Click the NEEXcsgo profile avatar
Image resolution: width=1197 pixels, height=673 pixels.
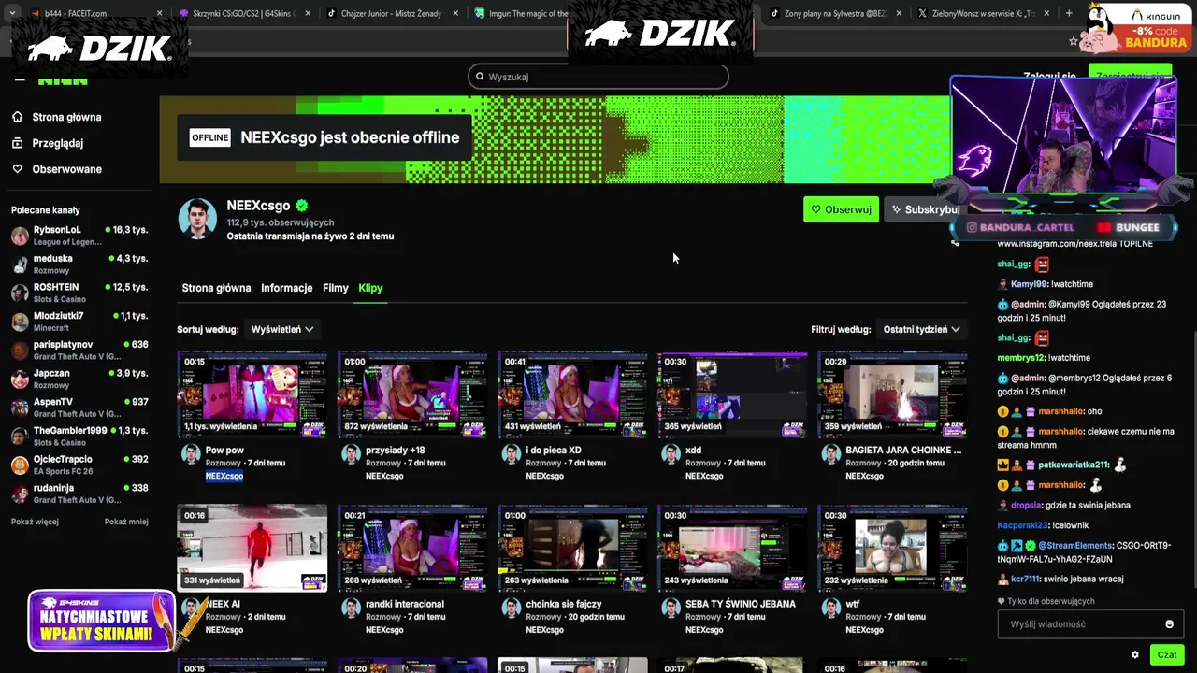coord(197,219)
